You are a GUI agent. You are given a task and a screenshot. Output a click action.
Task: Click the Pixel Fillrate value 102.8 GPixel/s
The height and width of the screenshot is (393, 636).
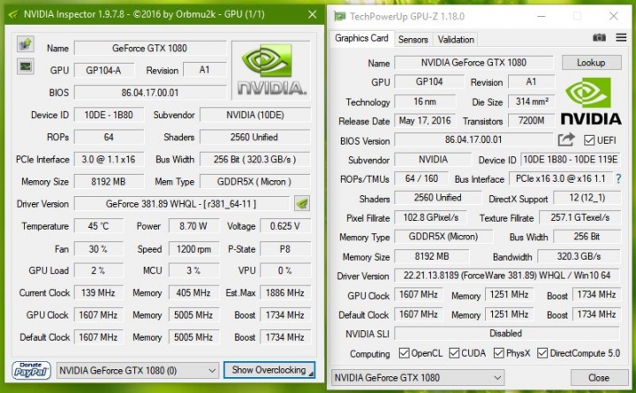pos(431,217)
